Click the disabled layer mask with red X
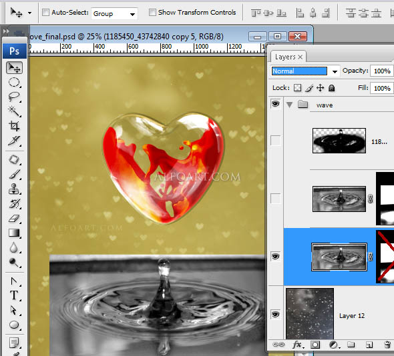 click(385, 257)
